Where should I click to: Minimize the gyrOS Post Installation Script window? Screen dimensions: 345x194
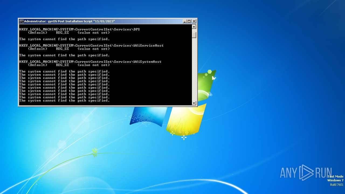(x=185, y=21)
